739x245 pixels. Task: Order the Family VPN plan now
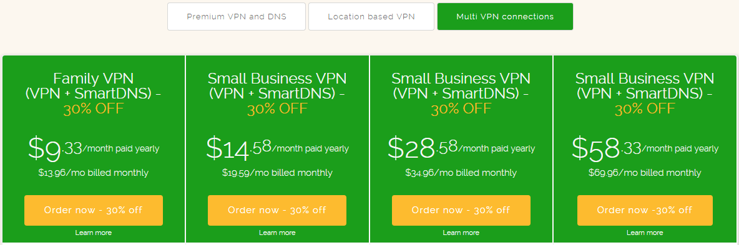tap(94, 210)
